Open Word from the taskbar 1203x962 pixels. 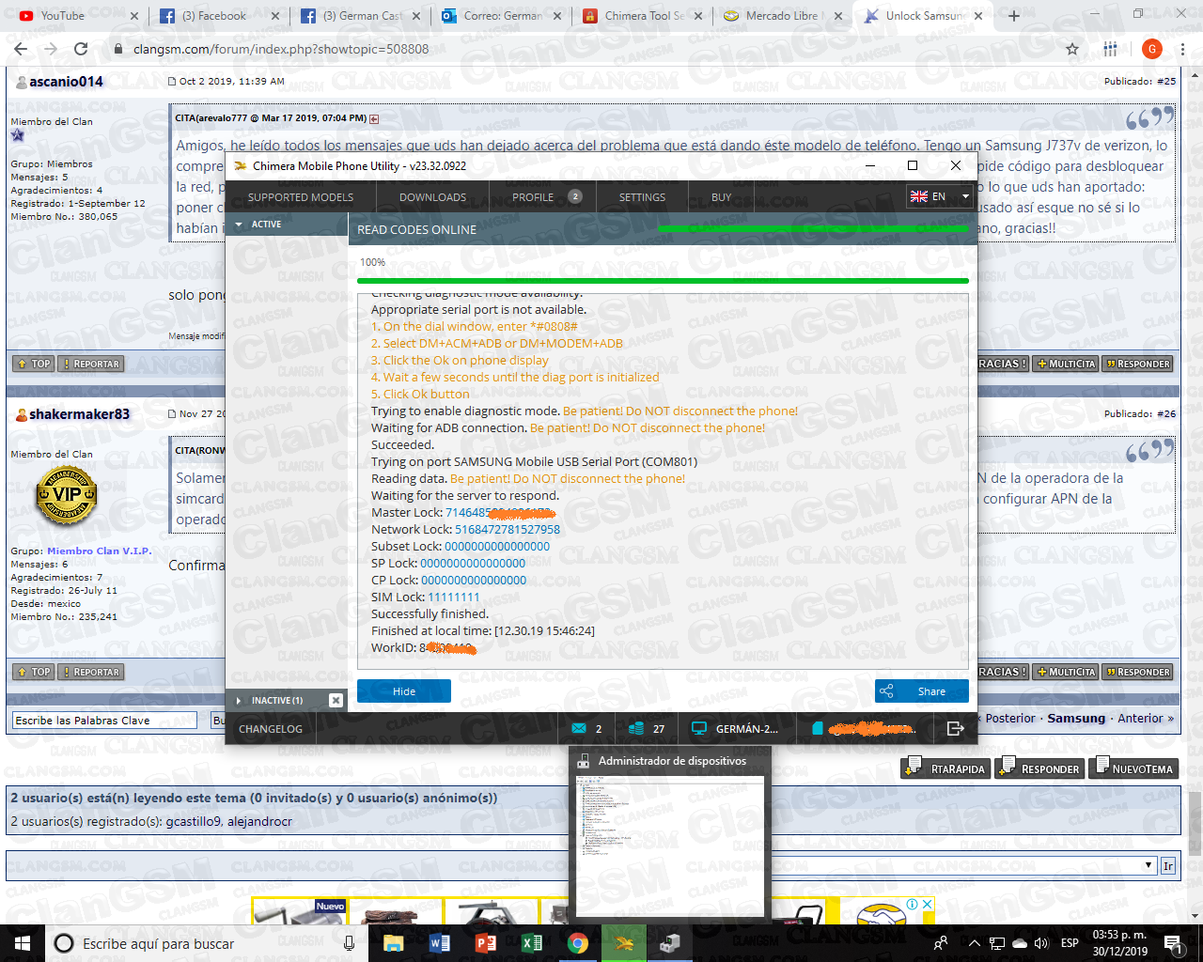click(x=439, y=943)
